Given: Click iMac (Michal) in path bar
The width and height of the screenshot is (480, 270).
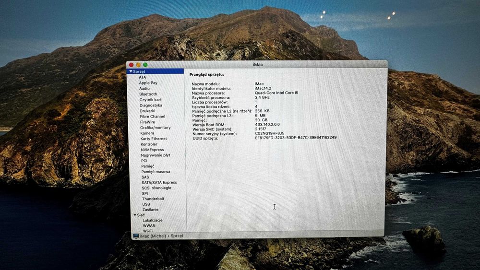Looking at the screenshot, I should click(x=153, y=236).
